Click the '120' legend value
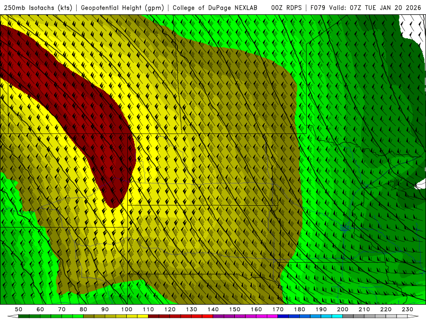Image resolution: width=426 pixels, height=319 pixels. pyautogui.click(x=170, y=309)
